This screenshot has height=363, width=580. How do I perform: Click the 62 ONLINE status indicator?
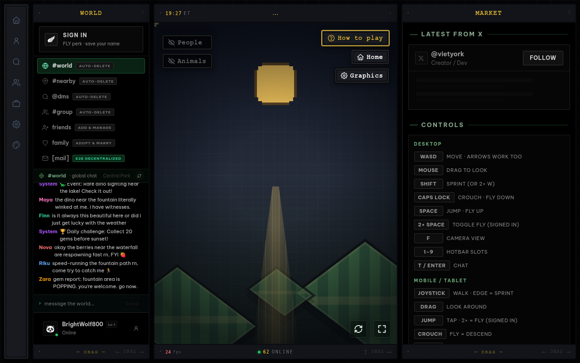tap(275, 352)
